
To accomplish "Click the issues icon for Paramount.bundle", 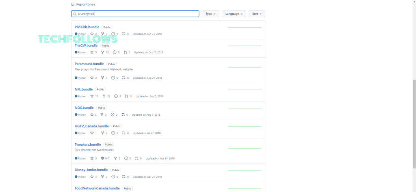I will (x=113, y=78).
